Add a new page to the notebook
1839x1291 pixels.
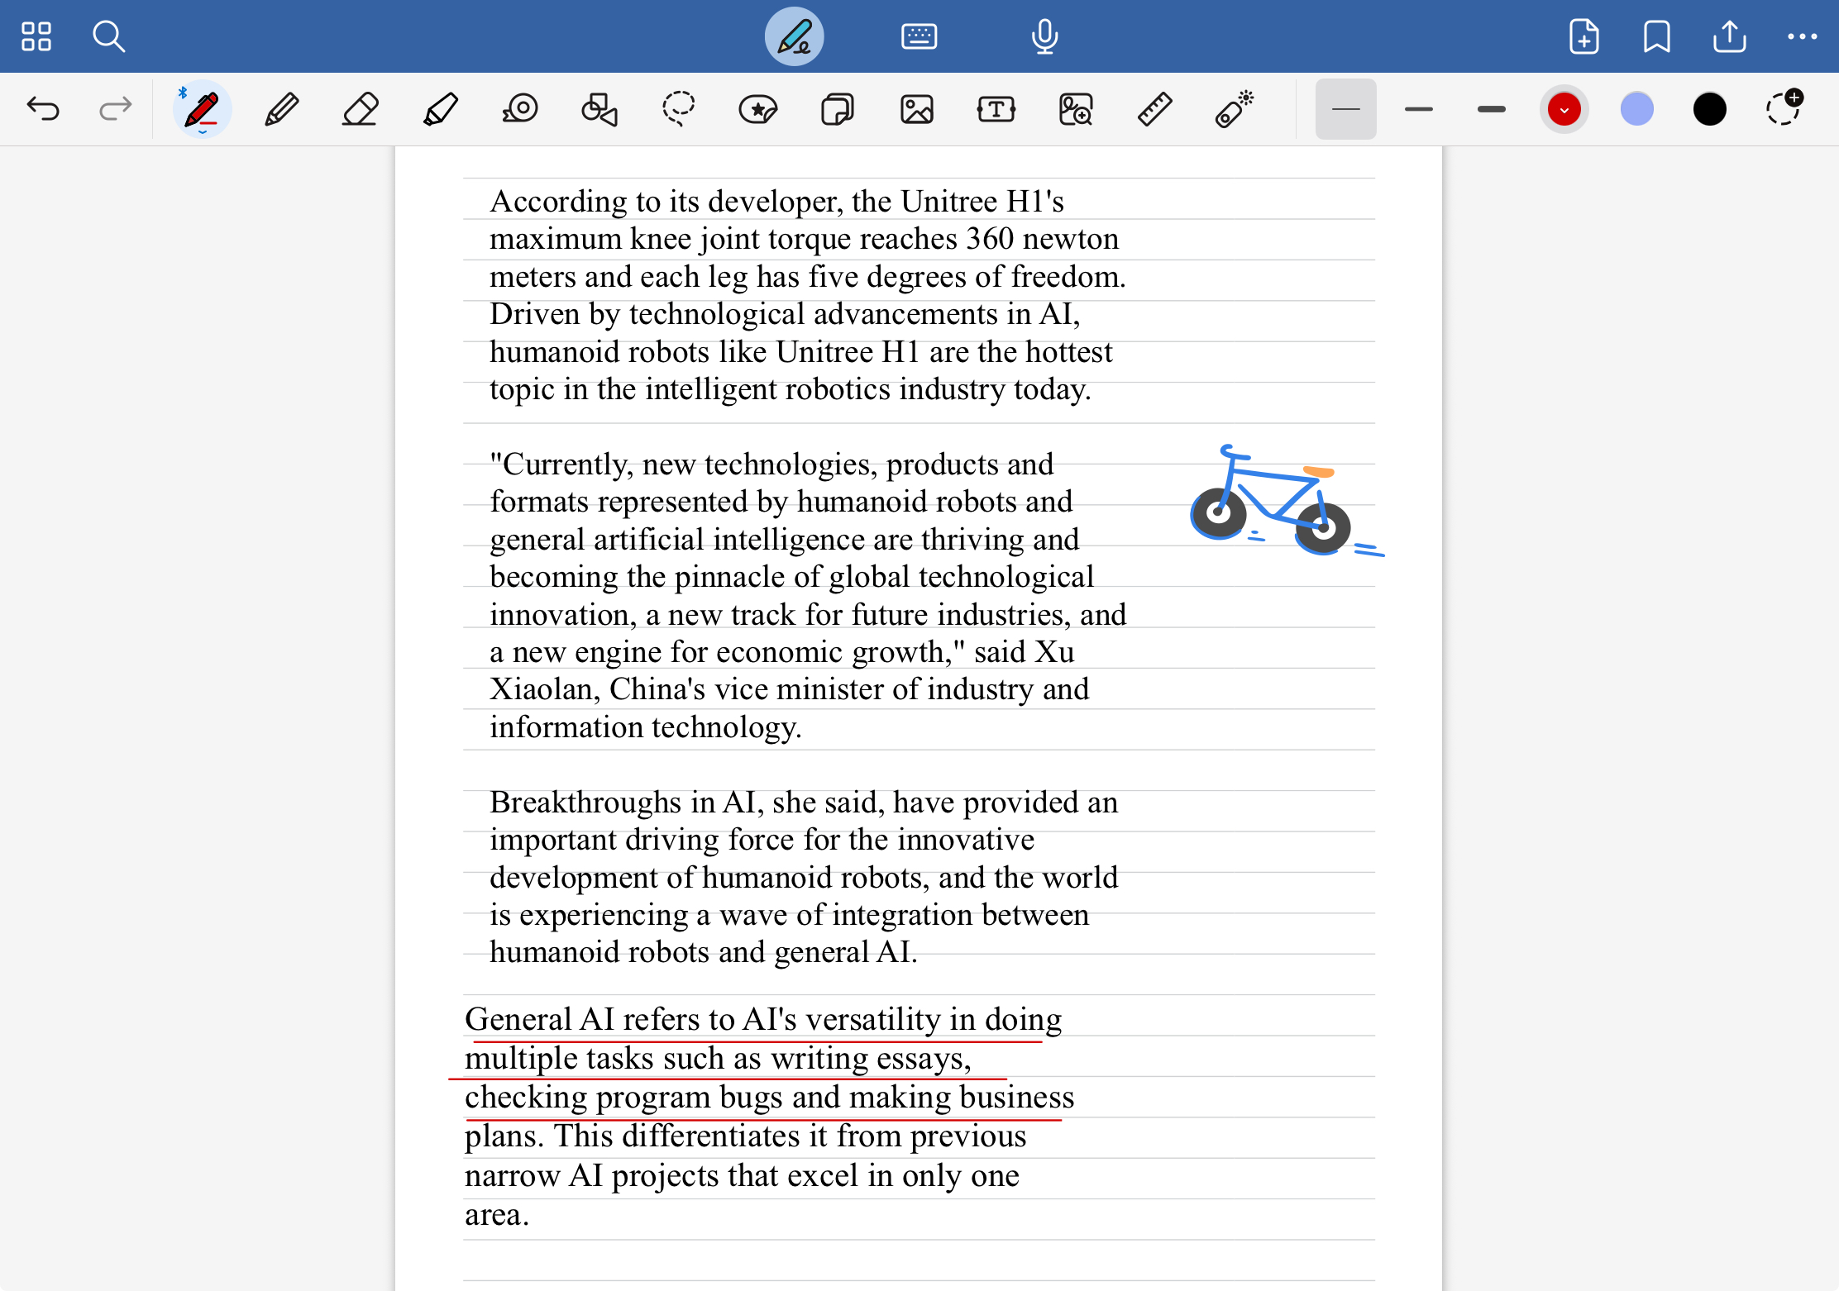(x=1583, y=36)
